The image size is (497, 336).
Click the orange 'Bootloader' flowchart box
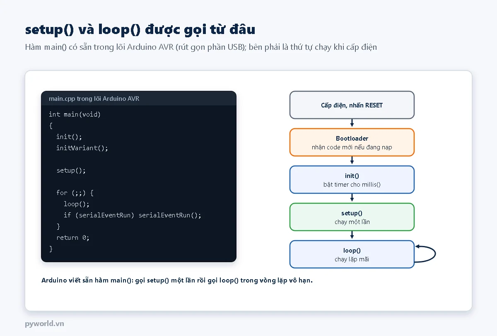(x=352, y=142)
